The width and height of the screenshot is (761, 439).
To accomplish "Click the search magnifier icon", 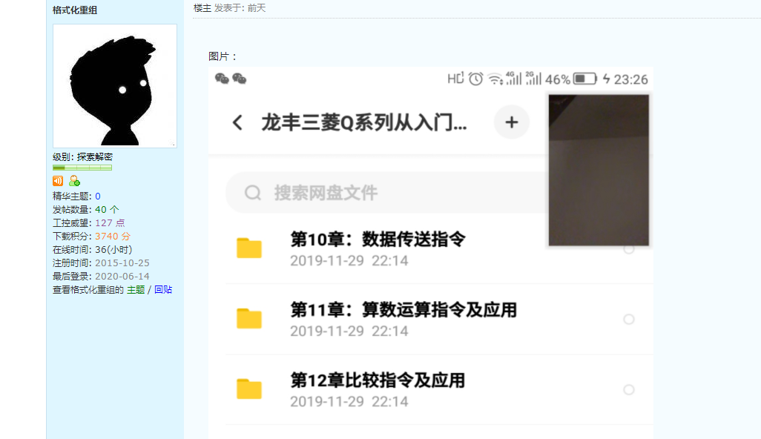I will [x=253, y=193].
